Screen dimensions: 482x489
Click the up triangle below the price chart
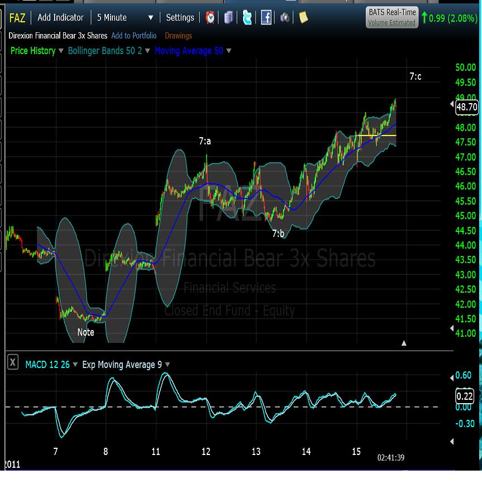point(404,343)
